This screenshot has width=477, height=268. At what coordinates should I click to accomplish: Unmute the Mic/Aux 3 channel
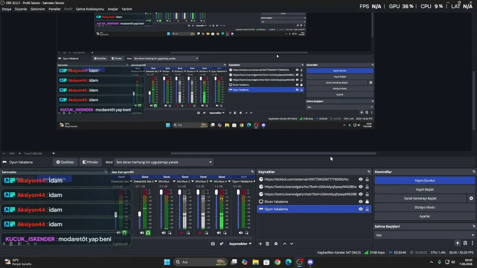pyautogui.click(x=200, y=233)
